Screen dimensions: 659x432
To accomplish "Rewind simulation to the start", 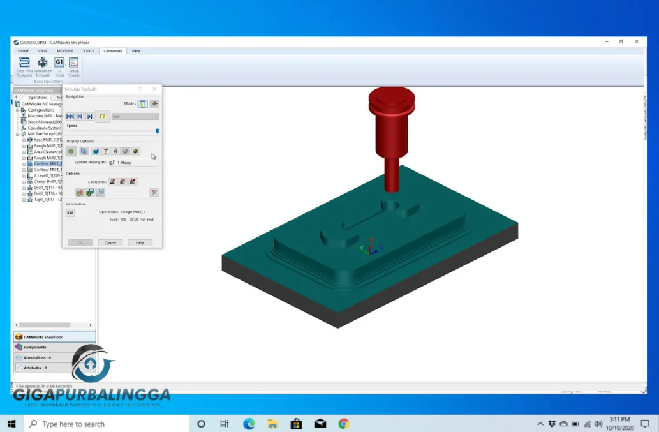I will pyautogui.click(x=70, y=116).
